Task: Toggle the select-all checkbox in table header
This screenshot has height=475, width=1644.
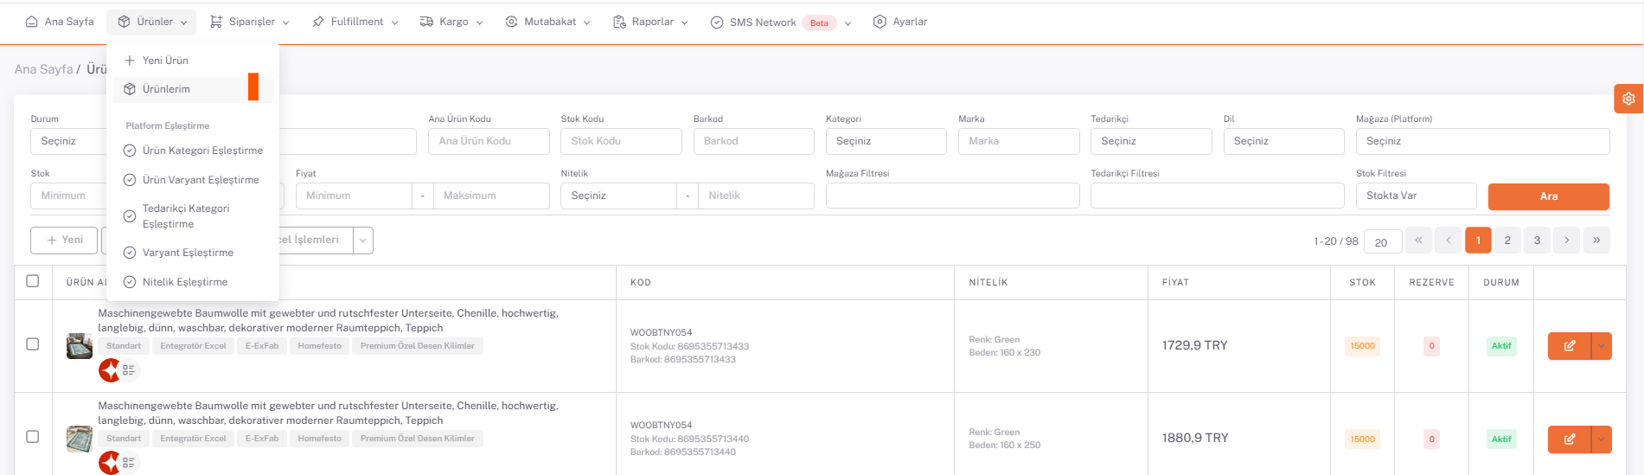Action: click(x=33, y=281)
